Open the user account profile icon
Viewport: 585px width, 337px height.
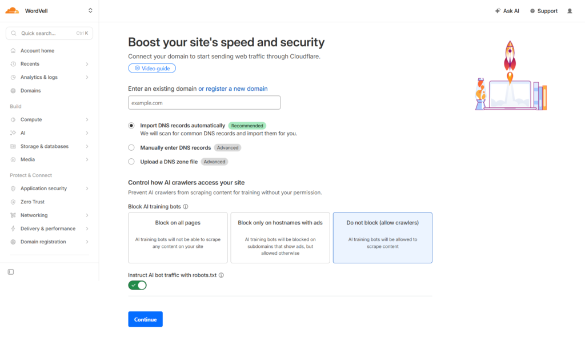coord(570,10)
